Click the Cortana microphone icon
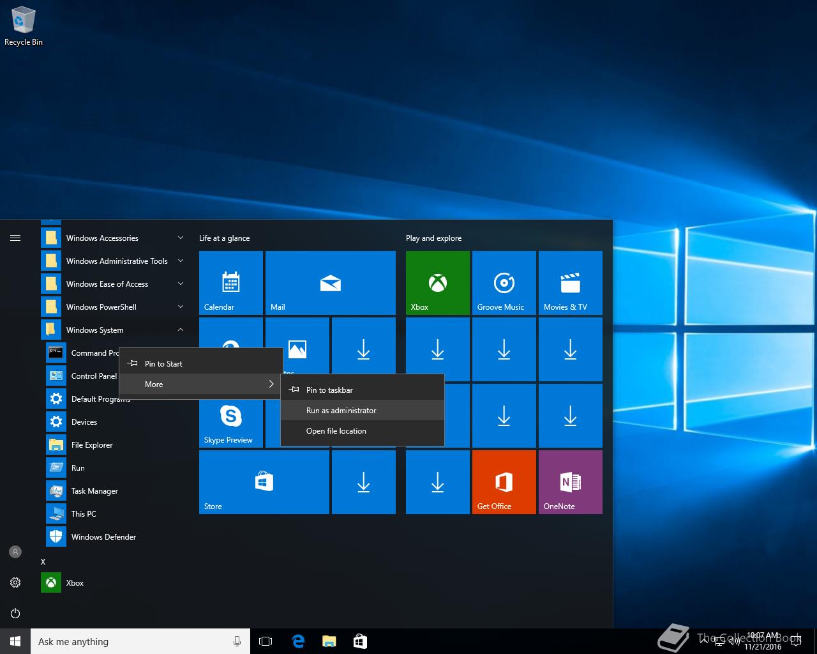This screenshot has height=654, width=817. (237, 641)
